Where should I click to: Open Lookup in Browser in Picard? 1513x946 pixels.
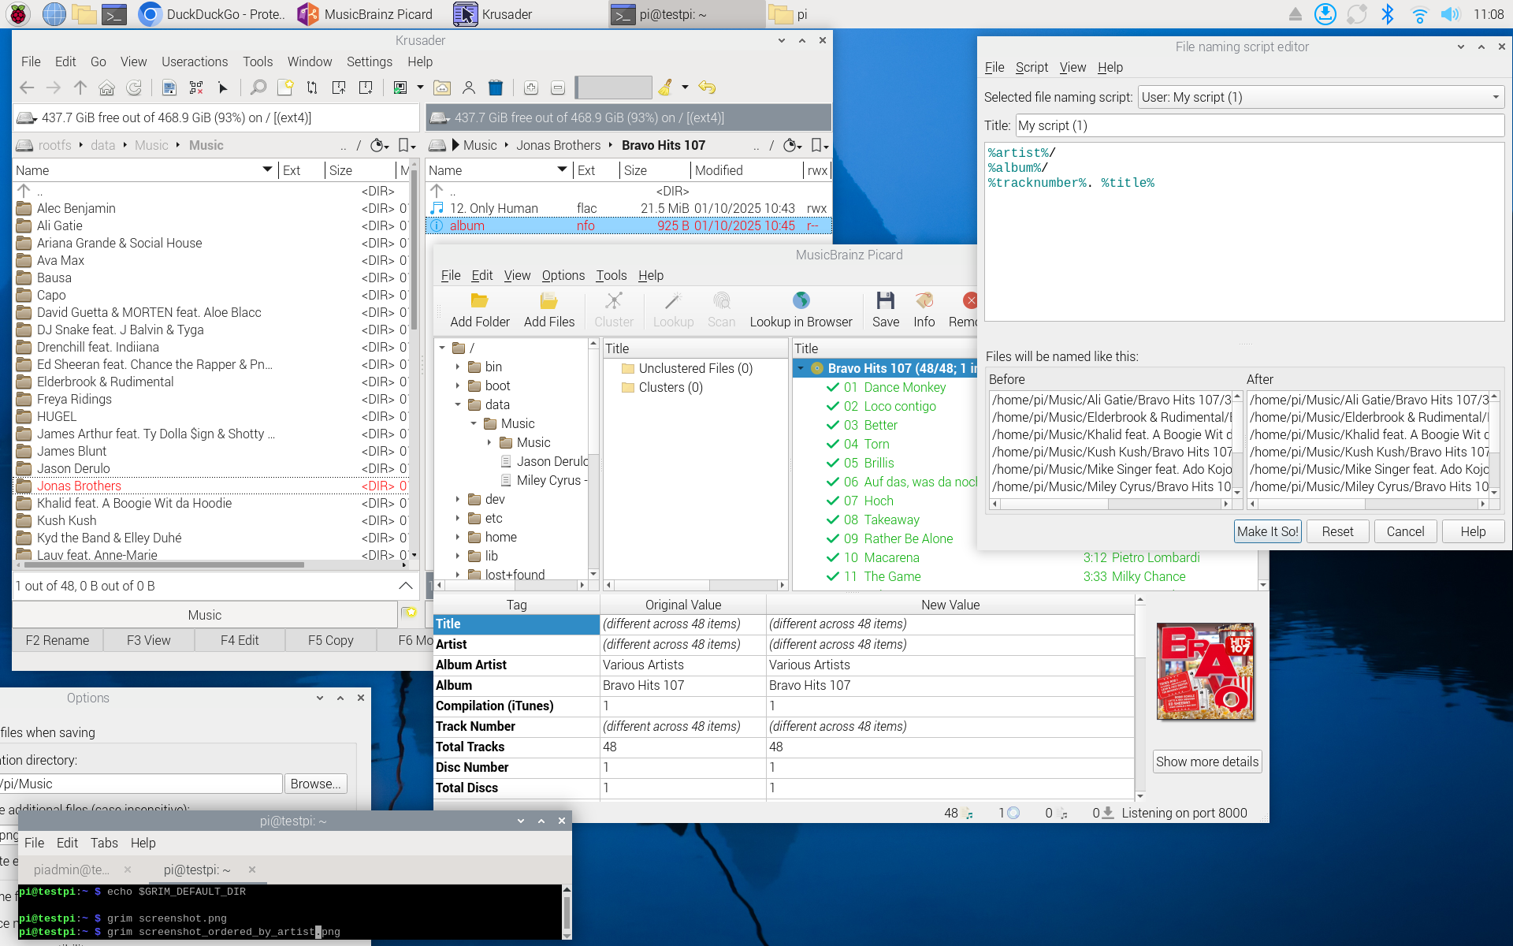click(801, 309)
